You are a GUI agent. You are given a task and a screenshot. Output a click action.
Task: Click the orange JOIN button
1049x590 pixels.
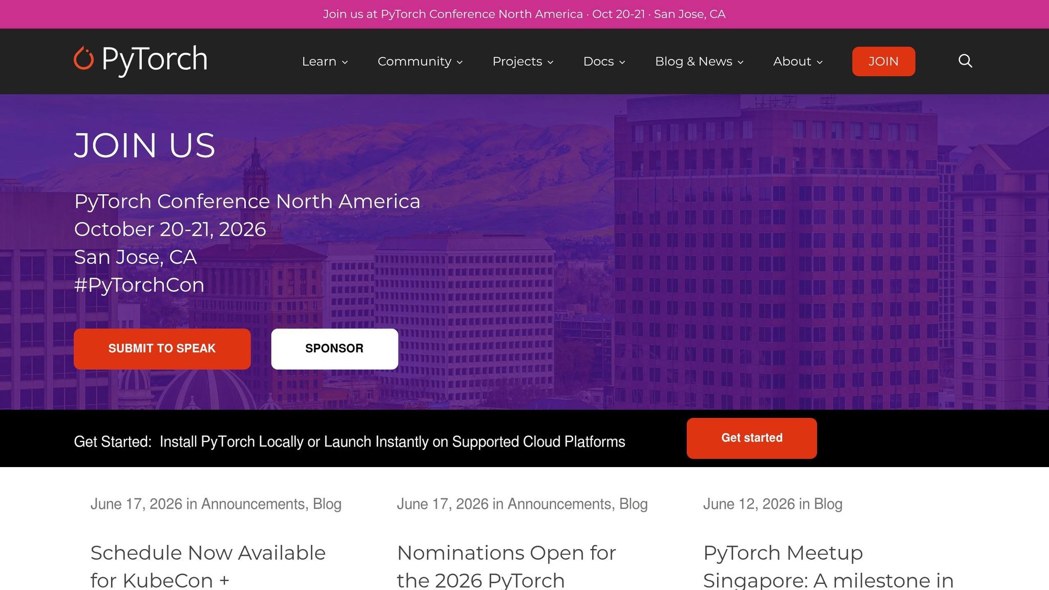pos(884,61)
